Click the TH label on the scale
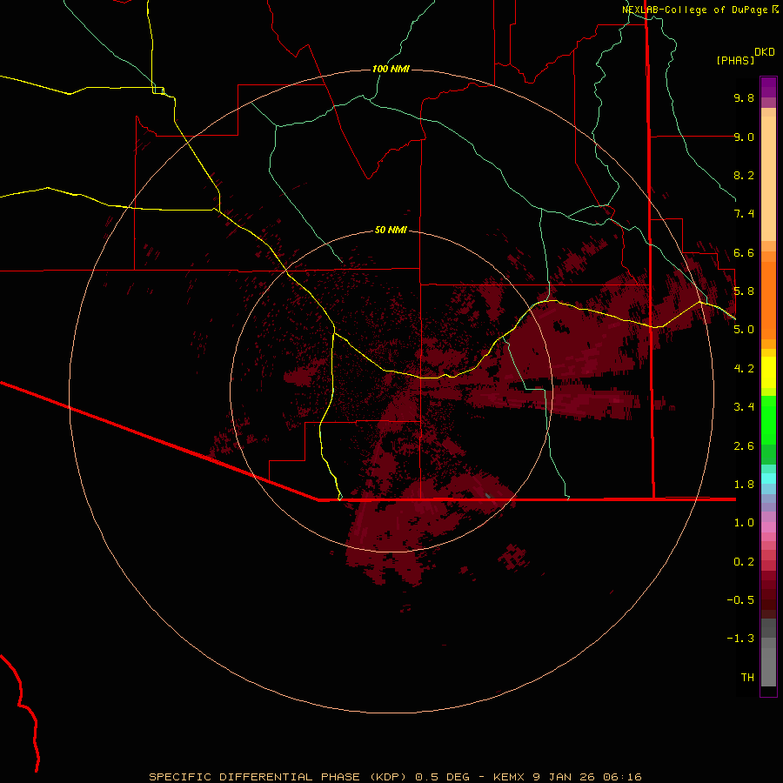783x783 pixels. pos(747,678)
